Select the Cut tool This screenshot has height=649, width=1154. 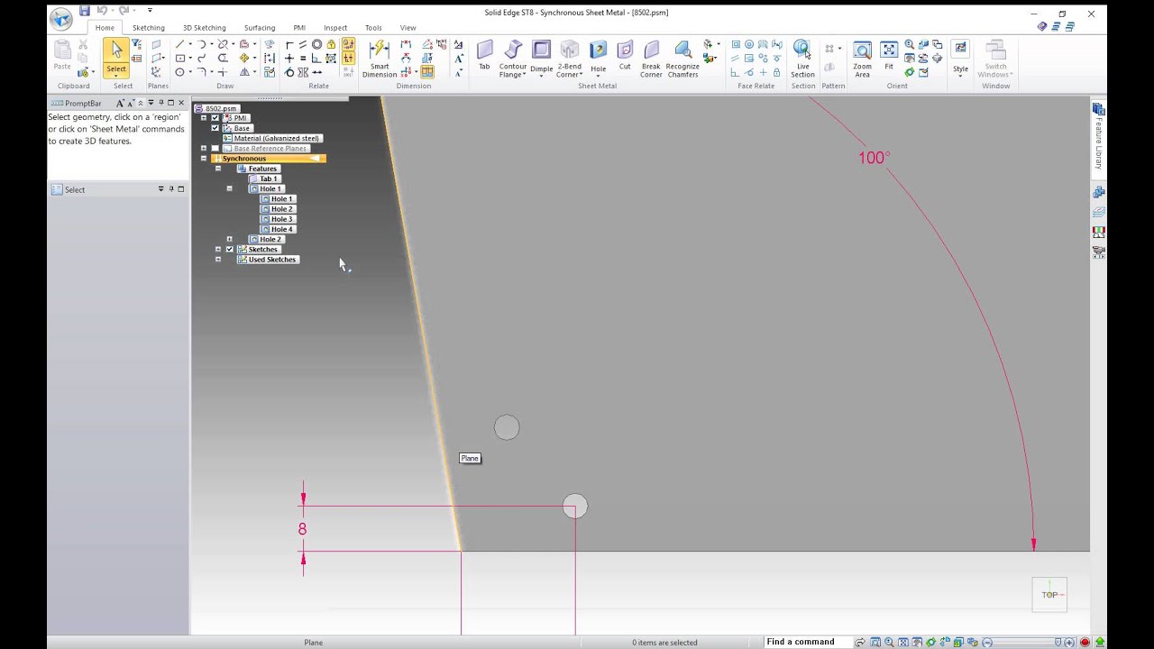point(625,56)
